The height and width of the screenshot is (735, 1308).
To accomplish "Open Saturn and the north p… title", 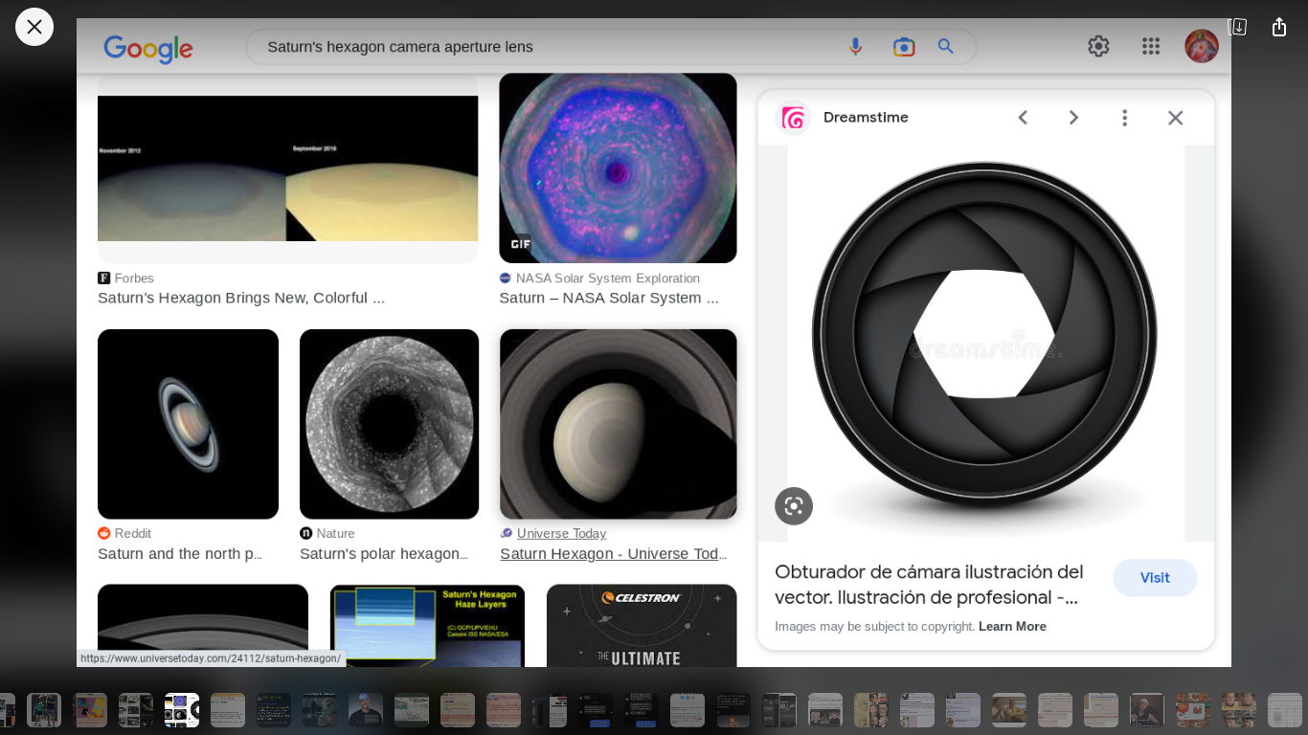I will coord(180,554).
